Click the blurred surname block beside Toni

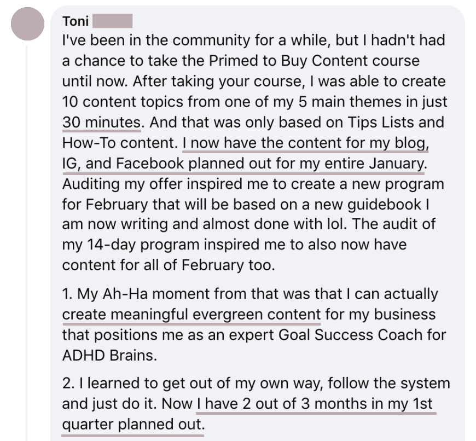click(x=113, y=22)
